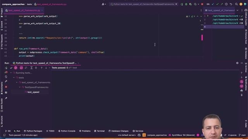Click the compare_approaches breadcrumb
Image resolution: width=248 pixels, height=139 pixels.
tap(13, 4)
